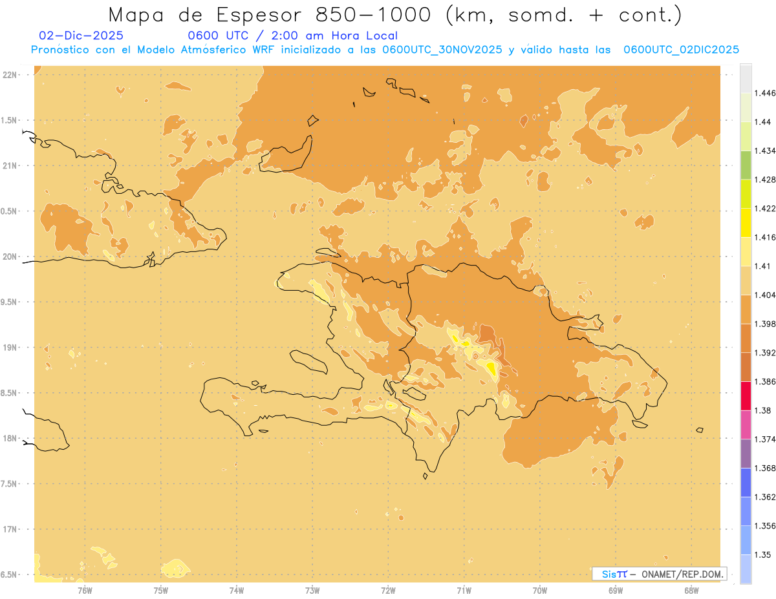Click the longitude label '73W'

[312, 591]
